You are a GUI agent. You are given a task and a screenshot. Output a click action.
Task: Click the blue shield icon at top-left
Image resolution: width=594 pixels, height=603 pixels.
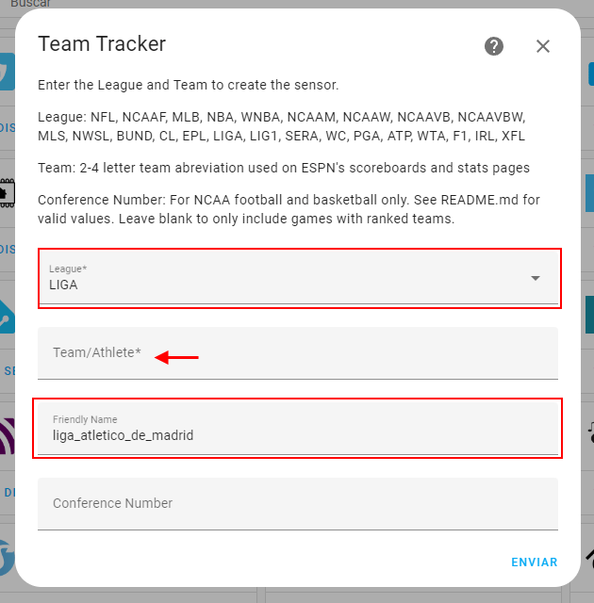pyautogui.click(x=8, y=72)
